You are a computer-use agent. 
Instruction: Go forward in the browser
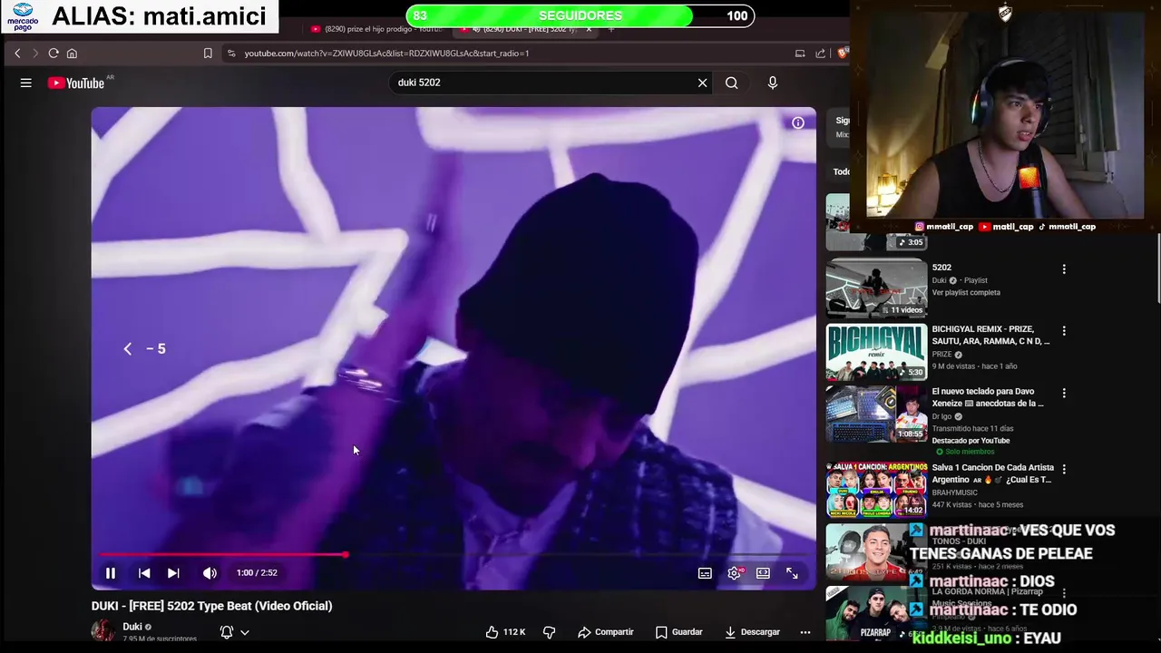click(35, 54)
